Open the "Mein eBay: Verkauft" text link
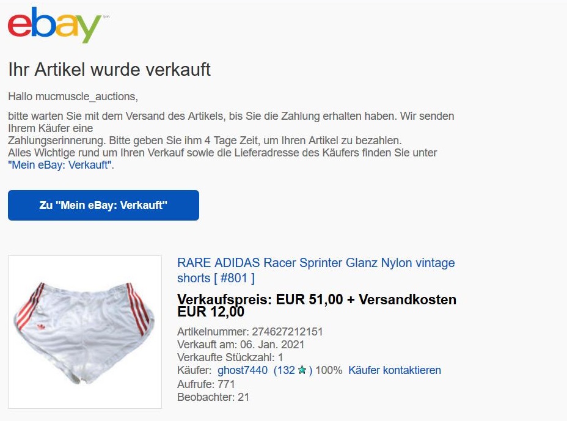Screen dimensions: 567x421 [x=60, y=165]
